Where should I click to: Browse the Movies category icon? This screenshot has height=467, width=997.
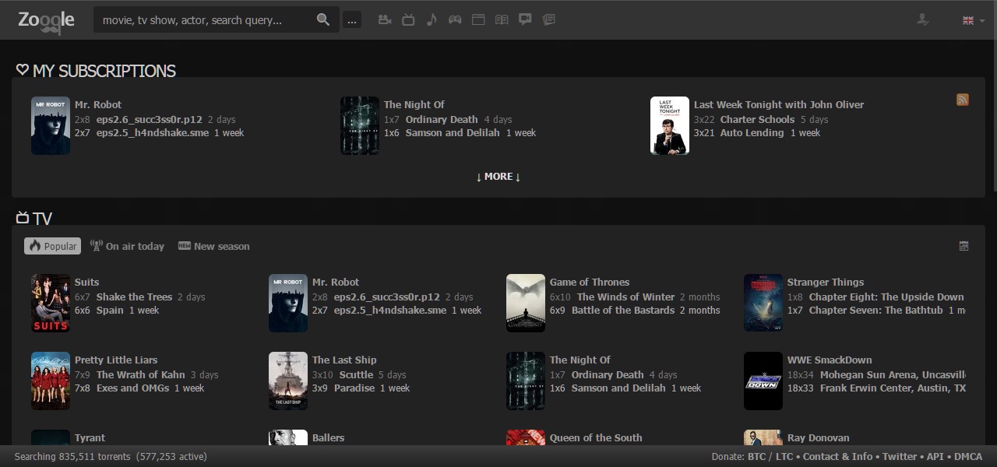[x=384, y=19]
